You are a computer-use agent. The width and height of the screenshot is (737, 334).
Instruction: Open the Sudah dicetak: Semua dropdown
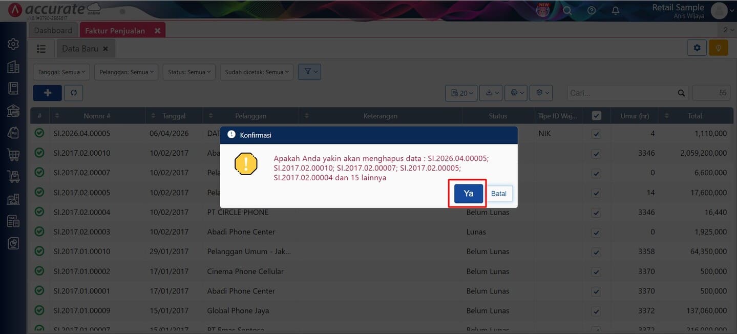click(257, 72)
